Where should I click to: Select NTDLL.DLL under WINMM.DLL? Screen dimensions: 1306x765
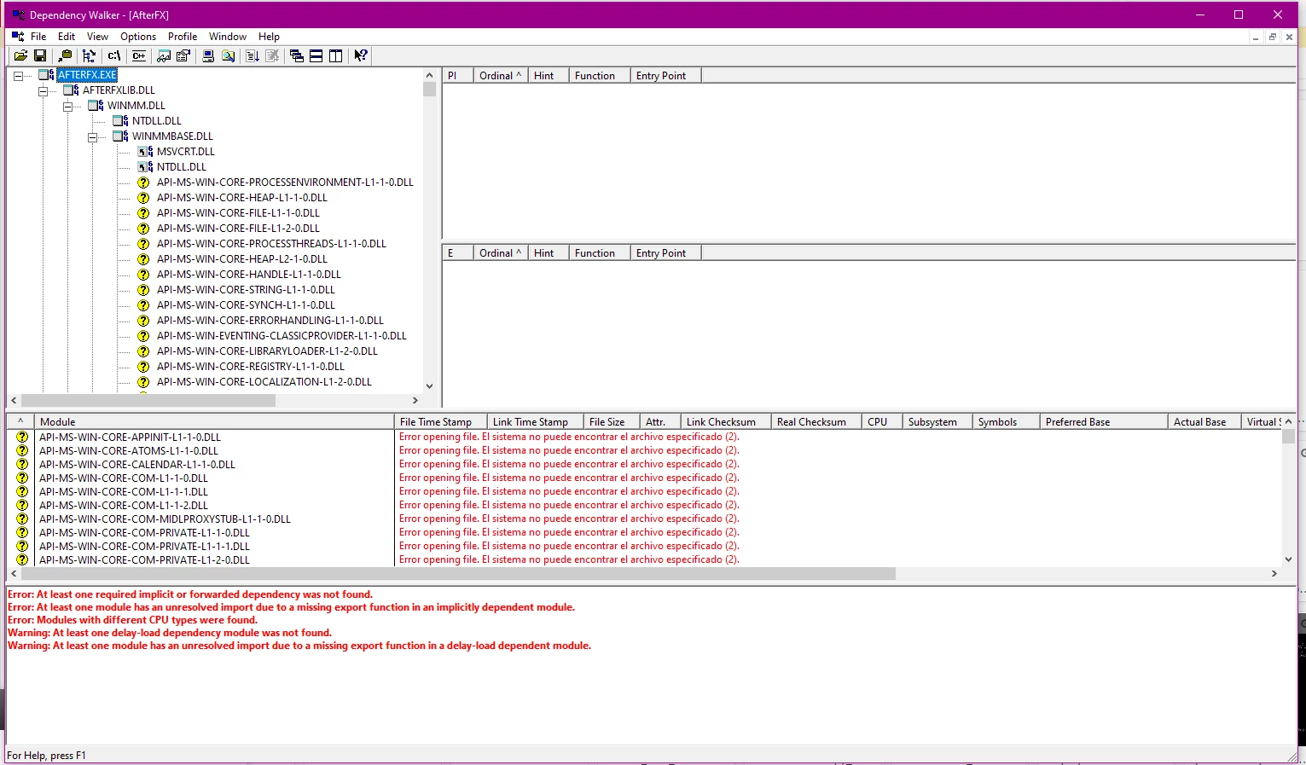[157, 121]
